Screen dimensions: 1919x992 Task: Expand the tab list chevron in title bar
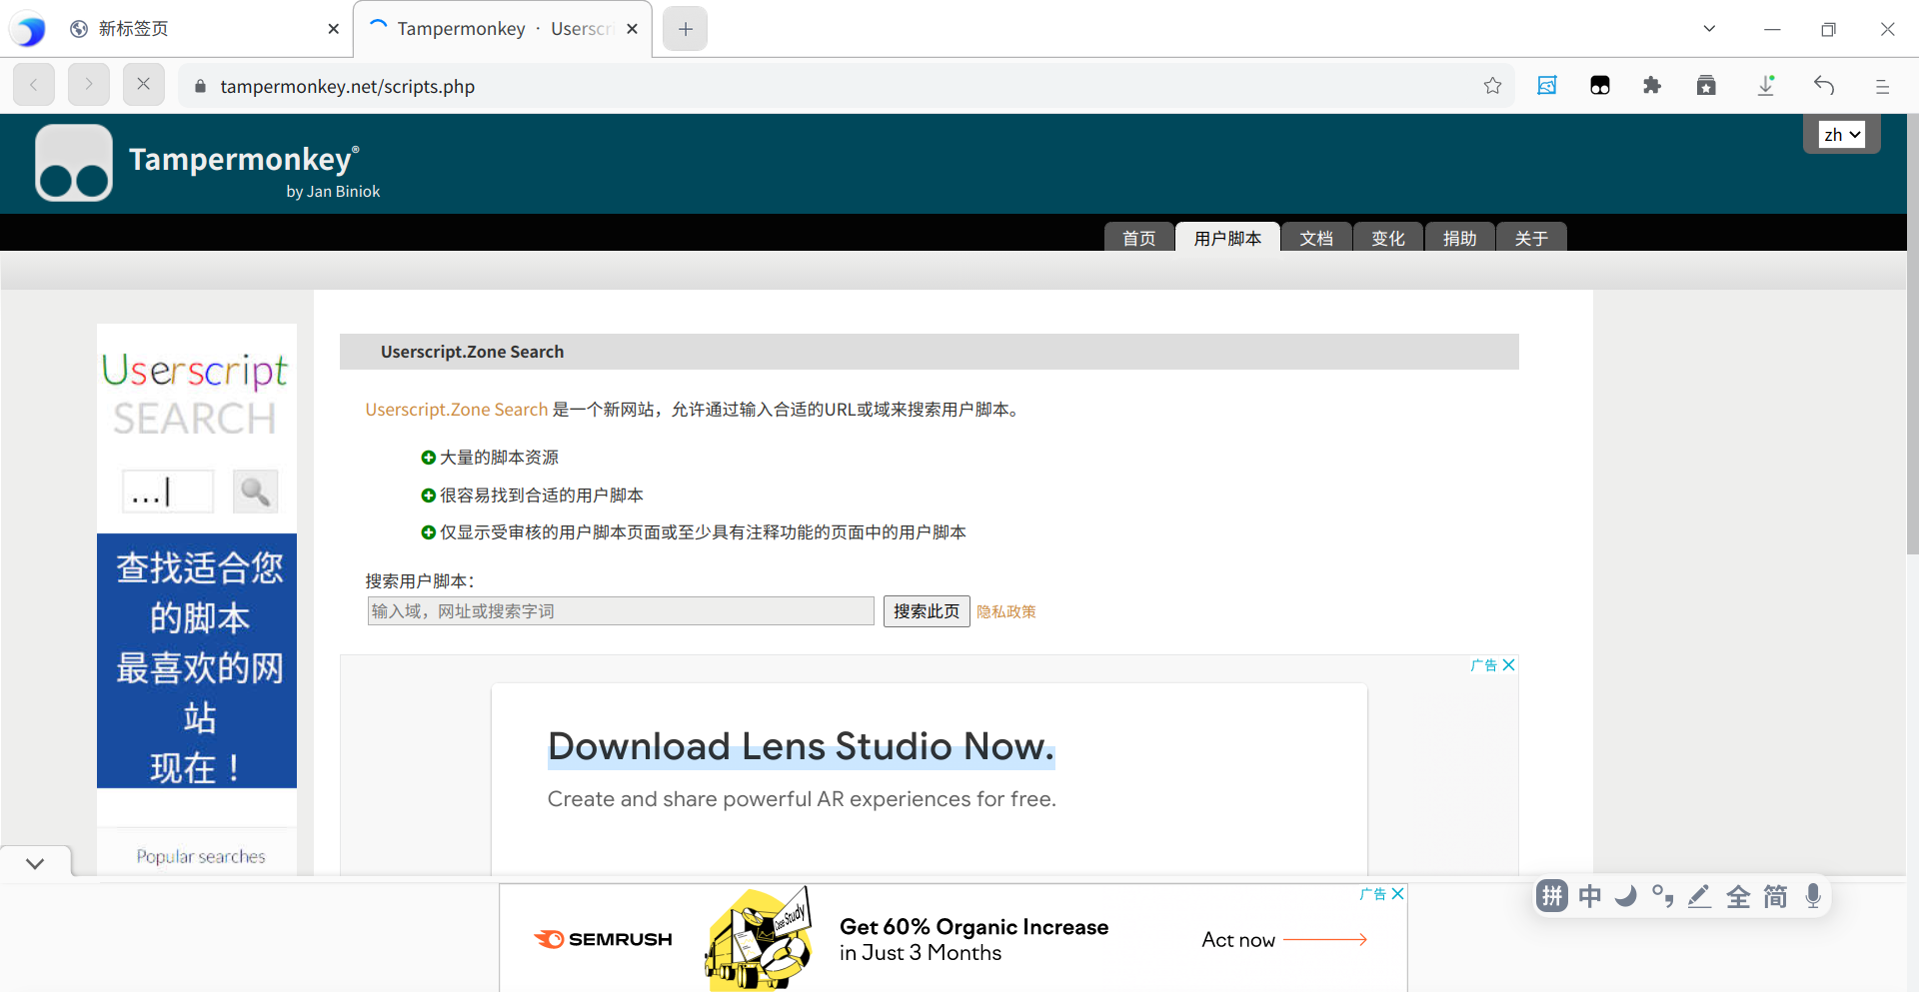click(1709, 29)
